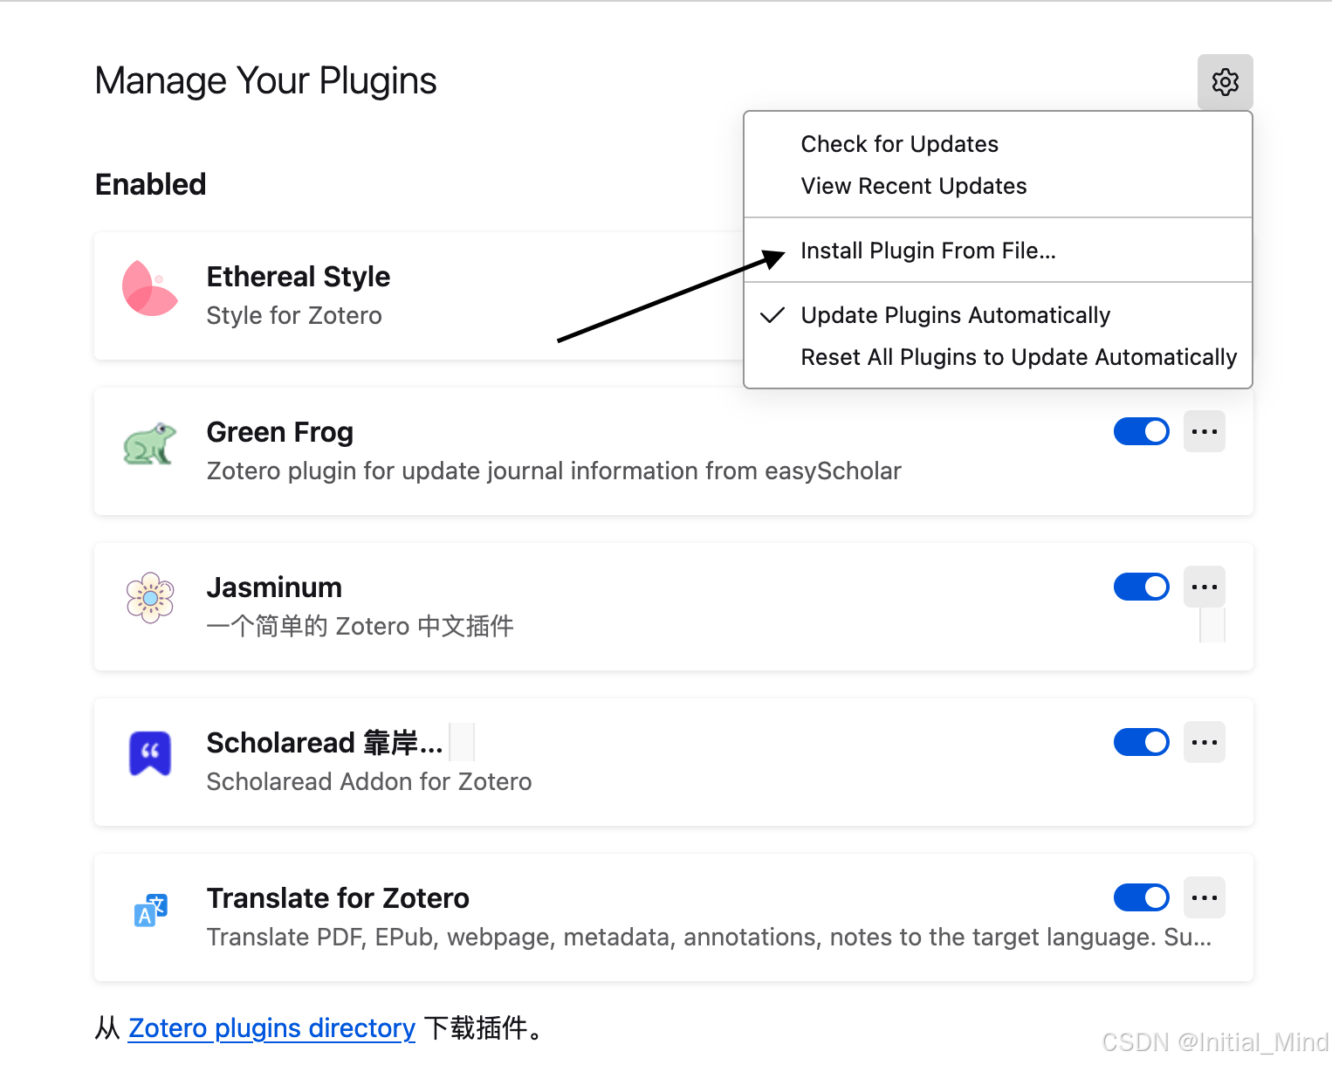Image resolution: width=1332 pixels, height=1065 pixels.
Task: Click the Translate for Zotero title
Action: pos(338,898)
